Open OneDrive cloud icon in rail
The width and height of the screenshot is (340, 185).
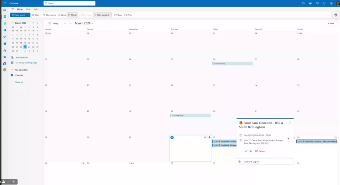(5, 57)
